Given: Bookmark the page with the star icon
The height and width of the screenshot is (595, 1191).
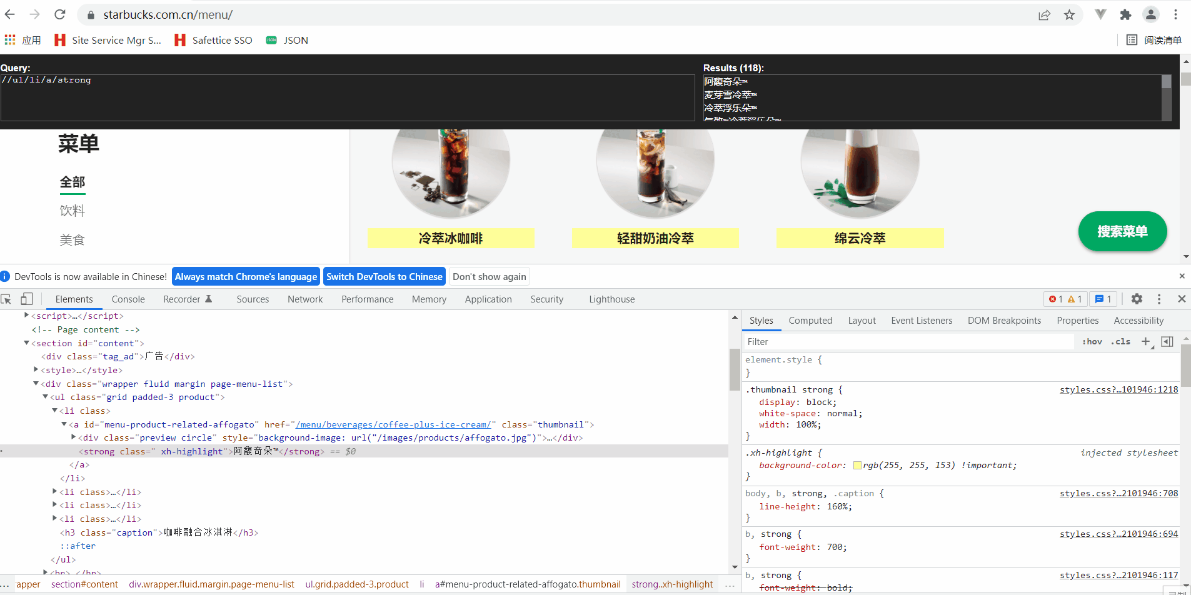Looking at the screenshot, I should click(x=1070, y=15).
